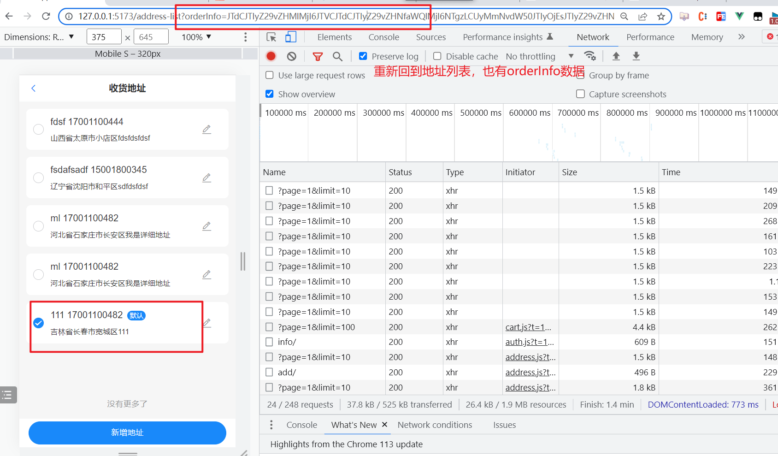Open the Dimensions device dropdown
This screenshot has width=778, height=456.
point(39,37)
